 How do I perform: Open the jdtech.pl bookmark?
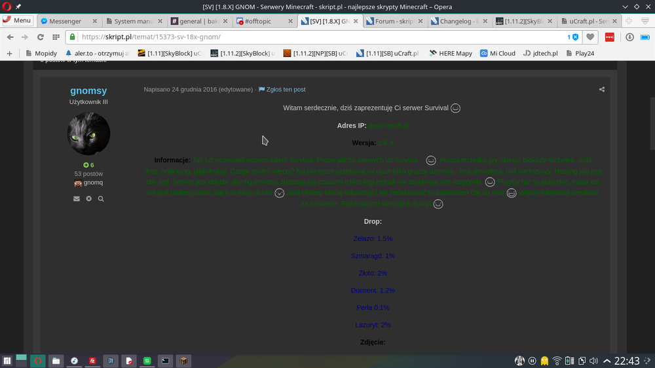tap(540, 54)
